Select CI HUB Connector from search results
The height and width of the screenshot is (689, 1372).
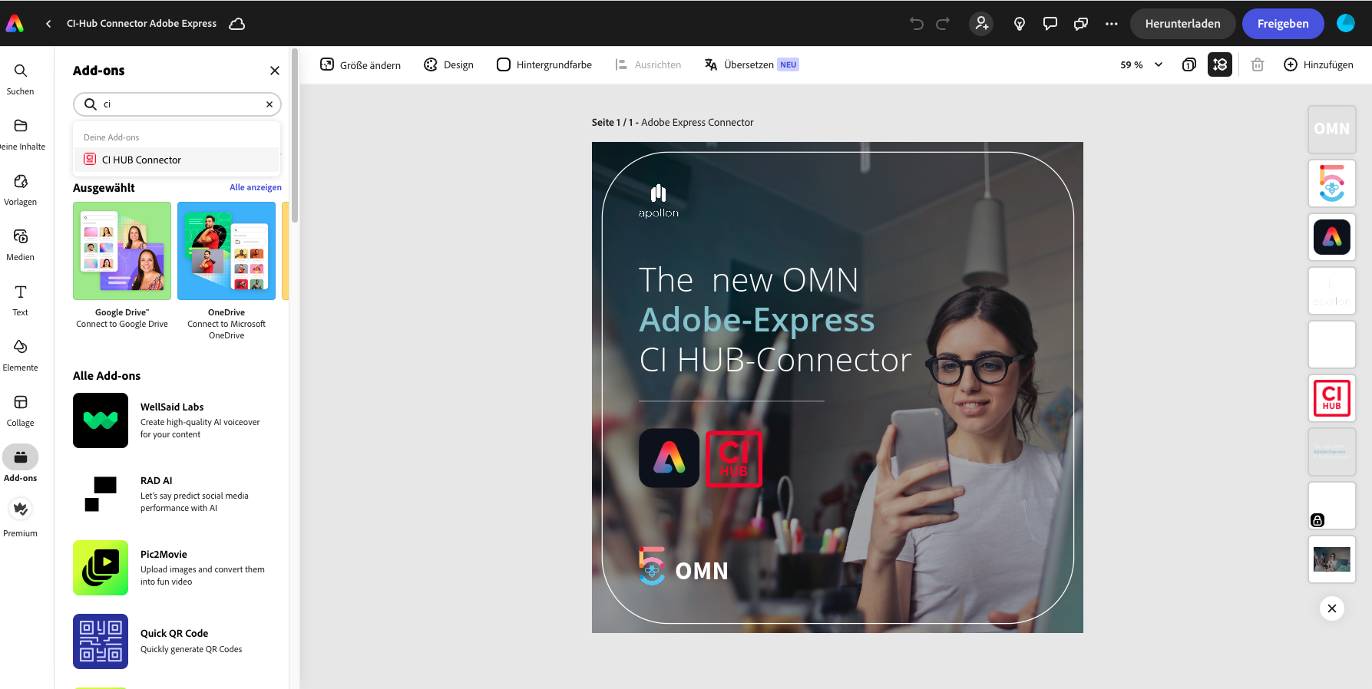tap(177, 160)
